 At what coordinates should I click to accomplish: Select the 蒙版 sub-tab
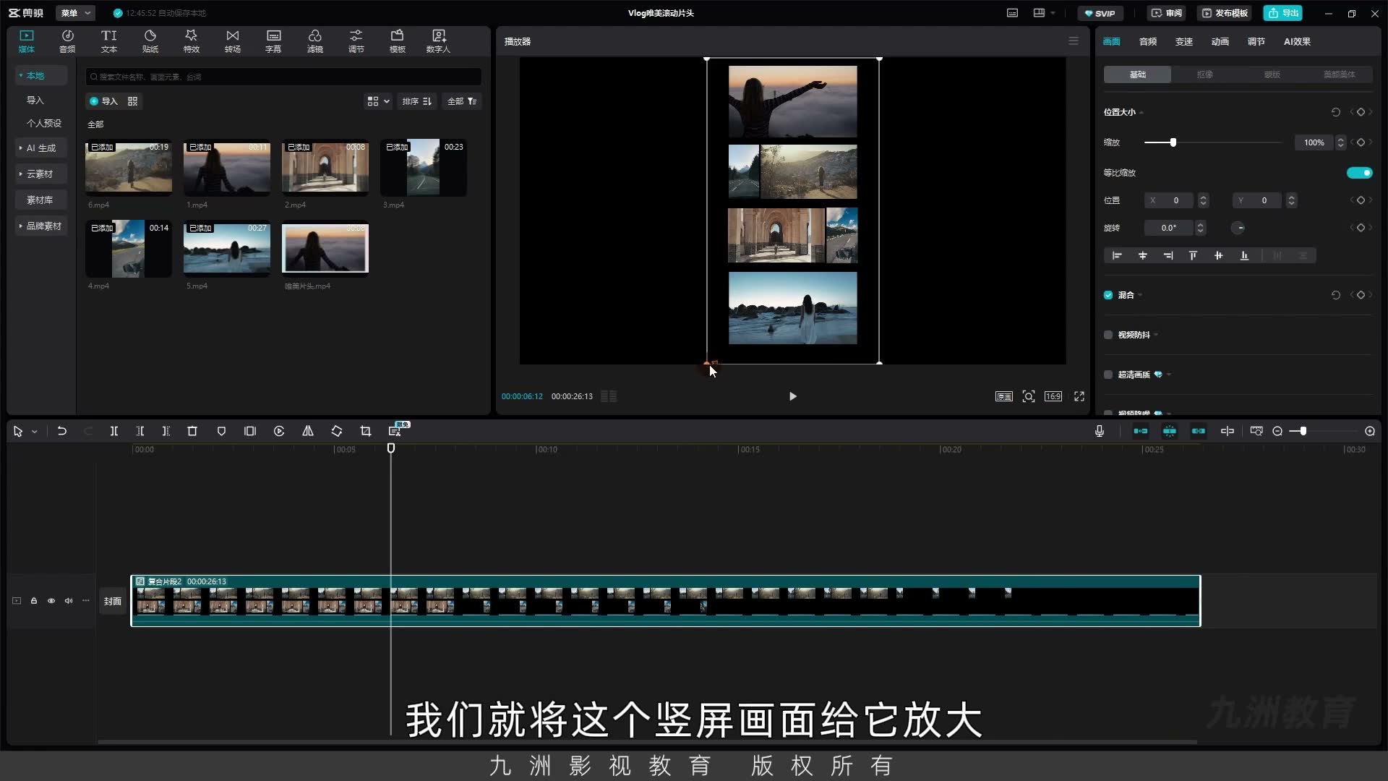[1272, 74]
